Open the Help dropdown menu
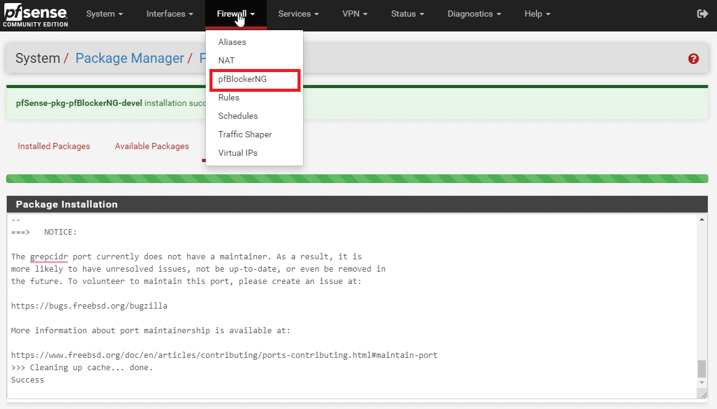The height and width of the screenshot is (409, 717). coord(537,14)
